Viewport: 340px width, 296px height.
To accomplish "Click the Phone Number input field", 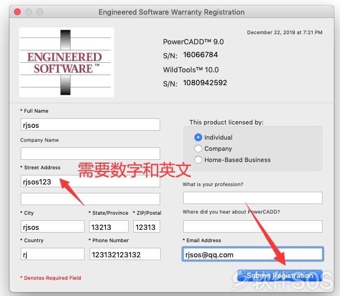I will 125,254.
